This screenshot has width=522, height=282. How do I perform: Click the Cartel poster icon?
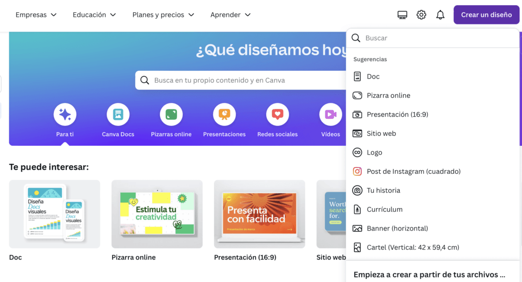(357, 247)
